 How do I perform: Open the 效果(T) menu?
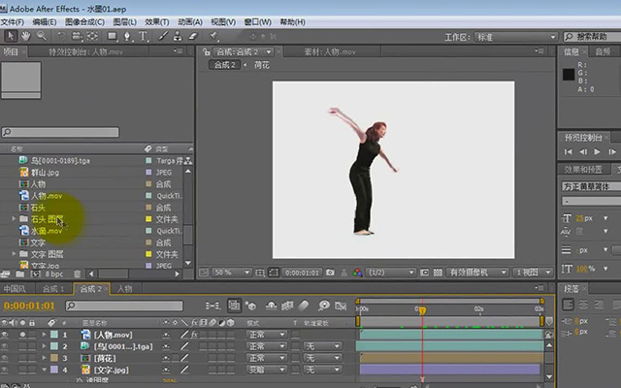(157, 21)
